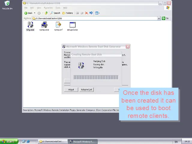
Task: Click Microsoft Windows R... taskbar button
Action: tap(83, 142)
